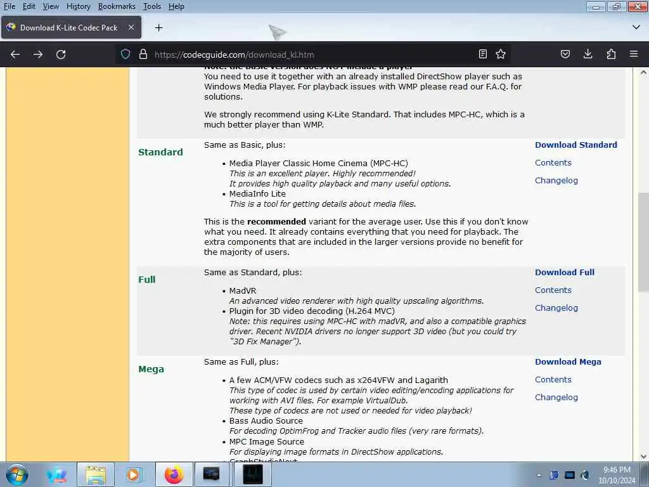Open the View menu
Screen dimensions: 649x487
tap(51, 6)
